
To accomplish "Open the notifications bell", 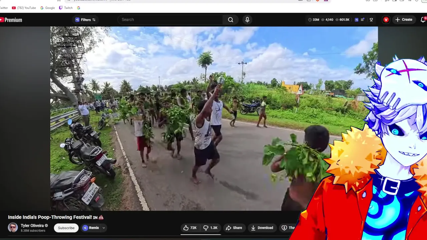I will click(x=423, y=20).
